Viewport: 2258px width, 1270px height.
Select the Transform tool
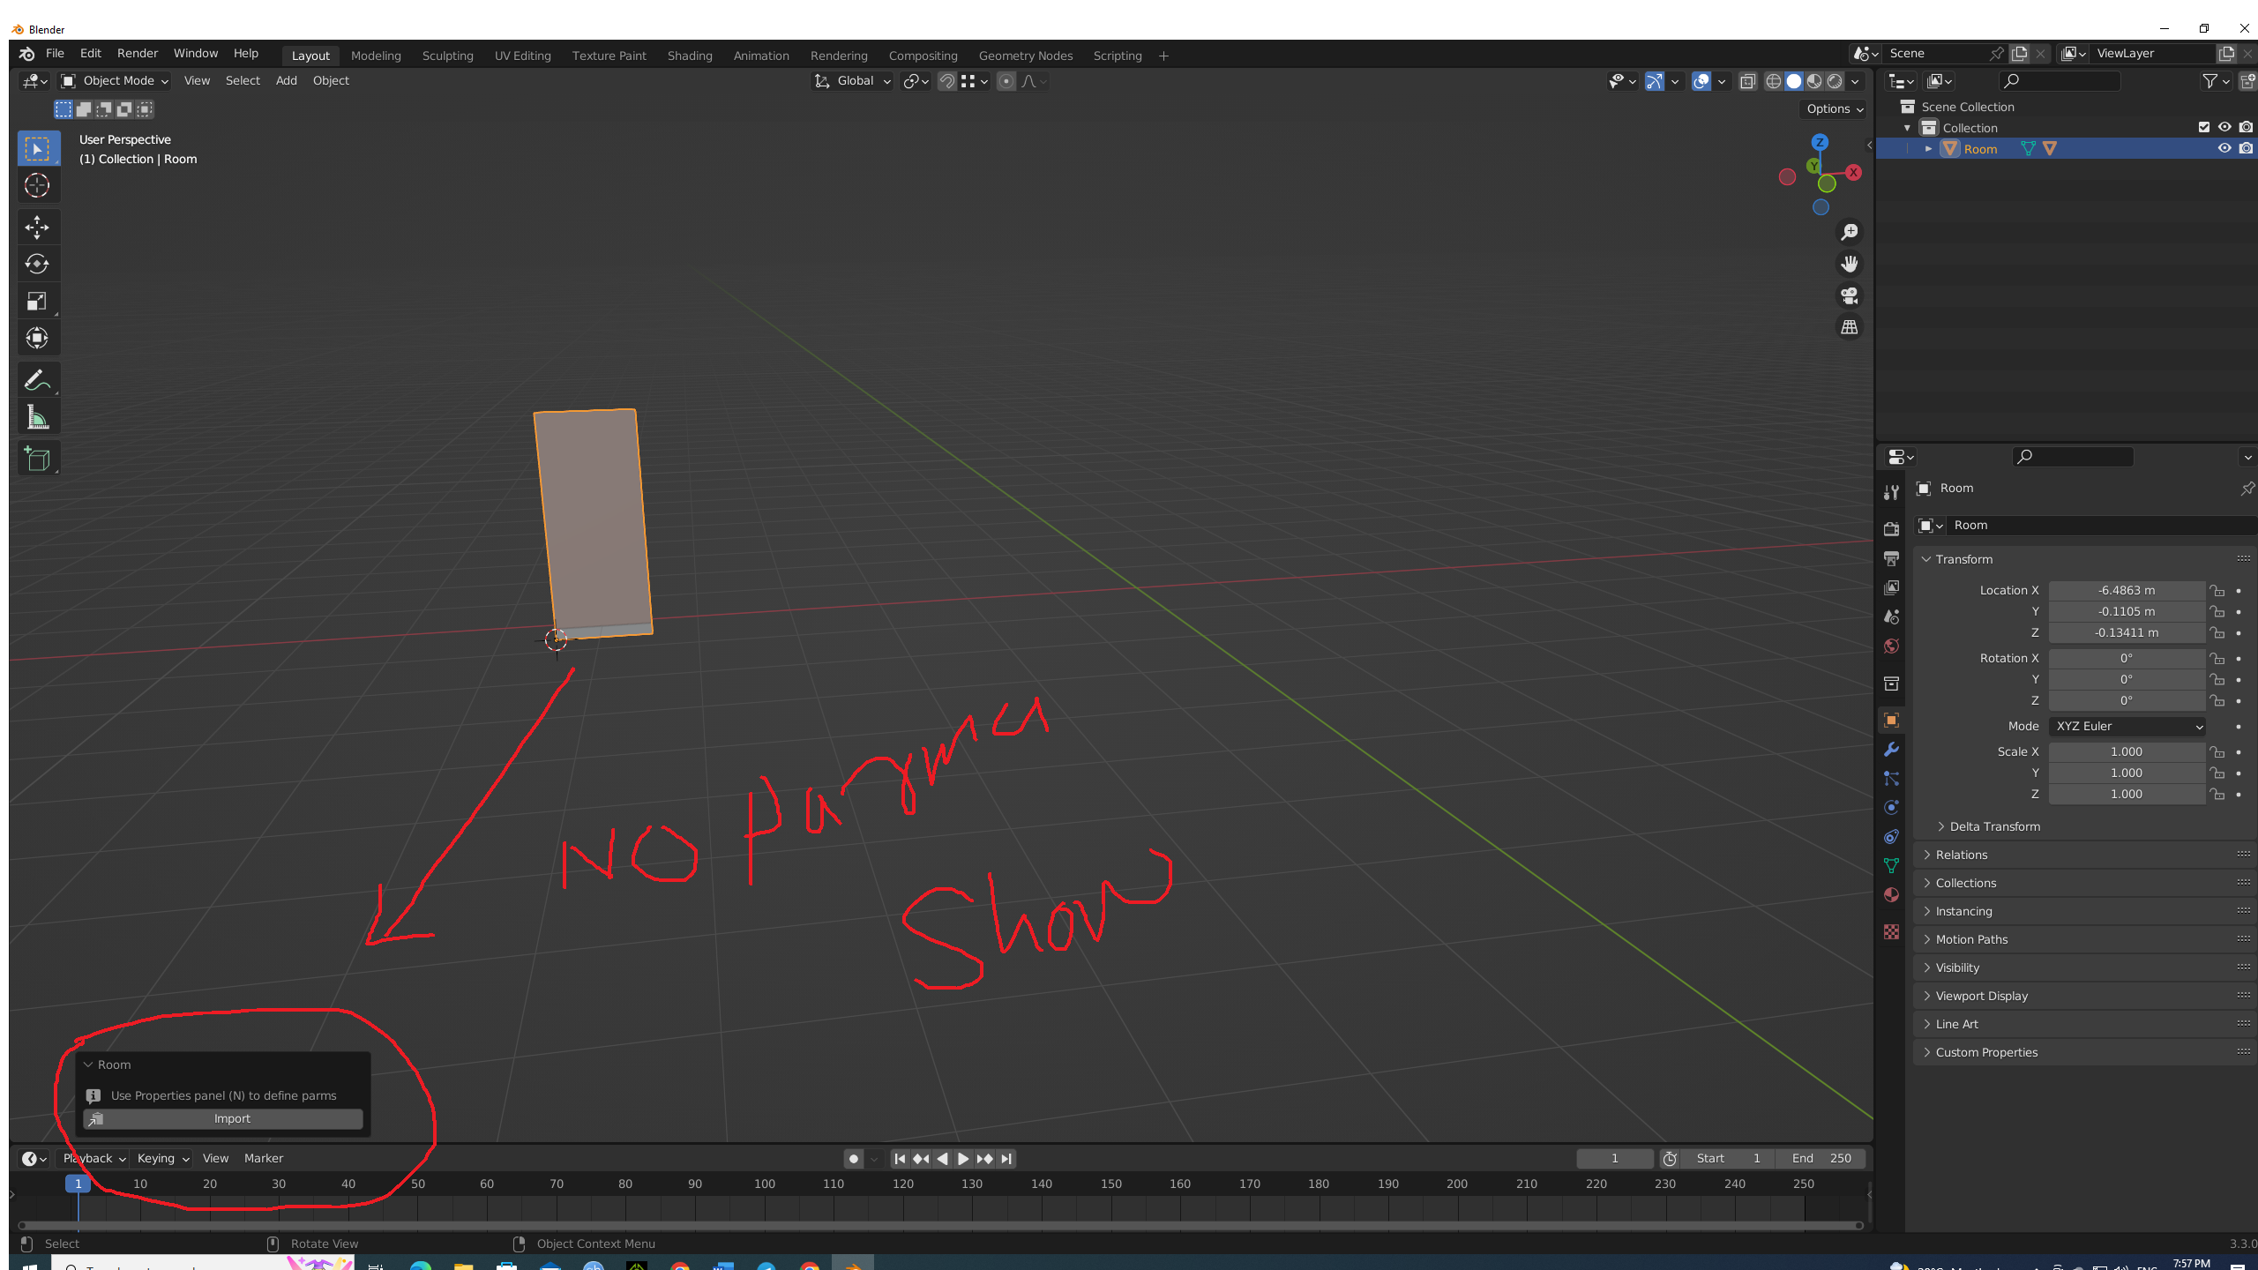[x=37, y=339]
